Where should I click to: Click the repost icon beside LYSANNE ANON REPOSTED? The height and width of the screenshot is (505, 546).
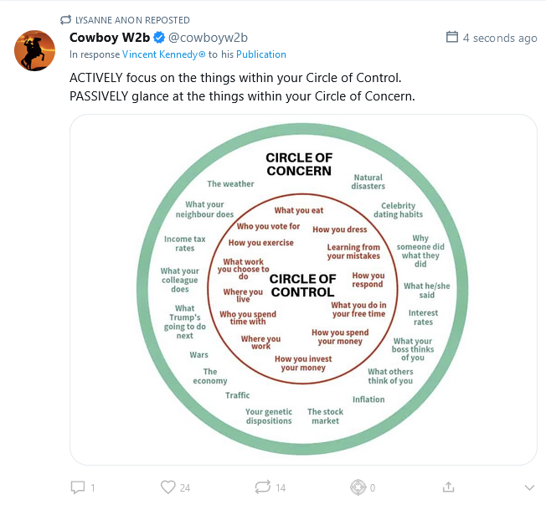coord(66,20)
